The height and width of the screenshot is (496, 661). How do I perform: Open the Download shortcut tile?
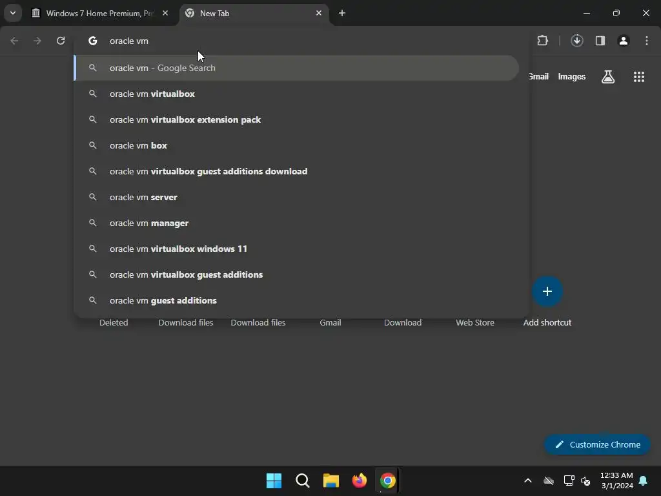[x=403, y=322]
